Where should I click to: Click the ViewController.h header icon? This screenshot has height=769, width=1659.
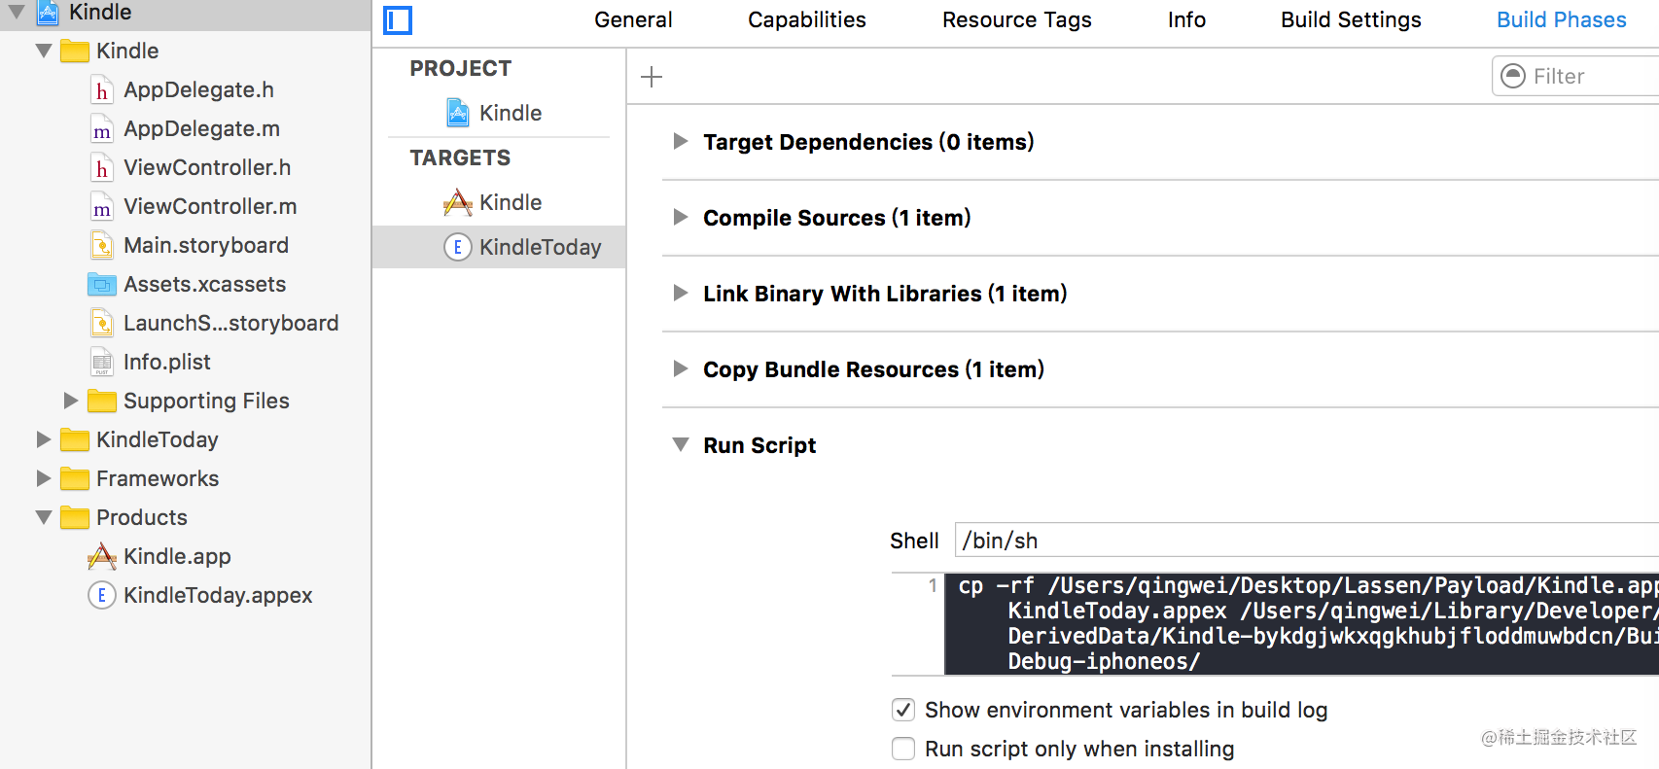coord(102,167)
